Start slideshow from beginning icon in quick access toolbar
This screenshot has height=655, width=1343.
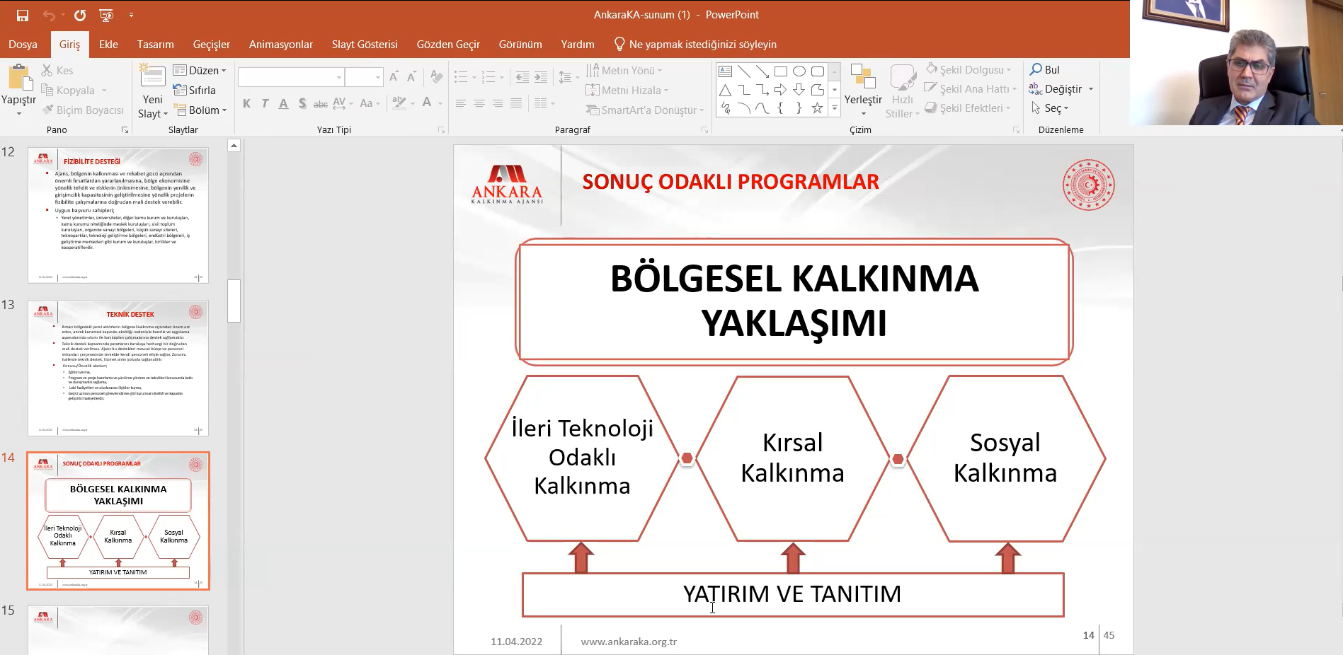click(106, 15)
